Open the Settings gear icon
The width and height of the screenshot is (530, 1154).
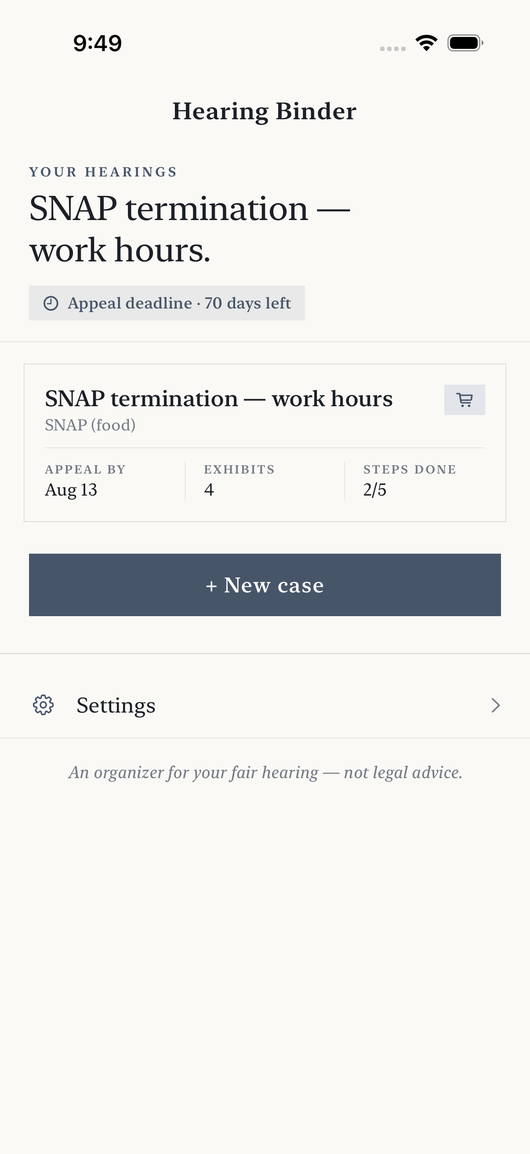click(x=44, y=705)
